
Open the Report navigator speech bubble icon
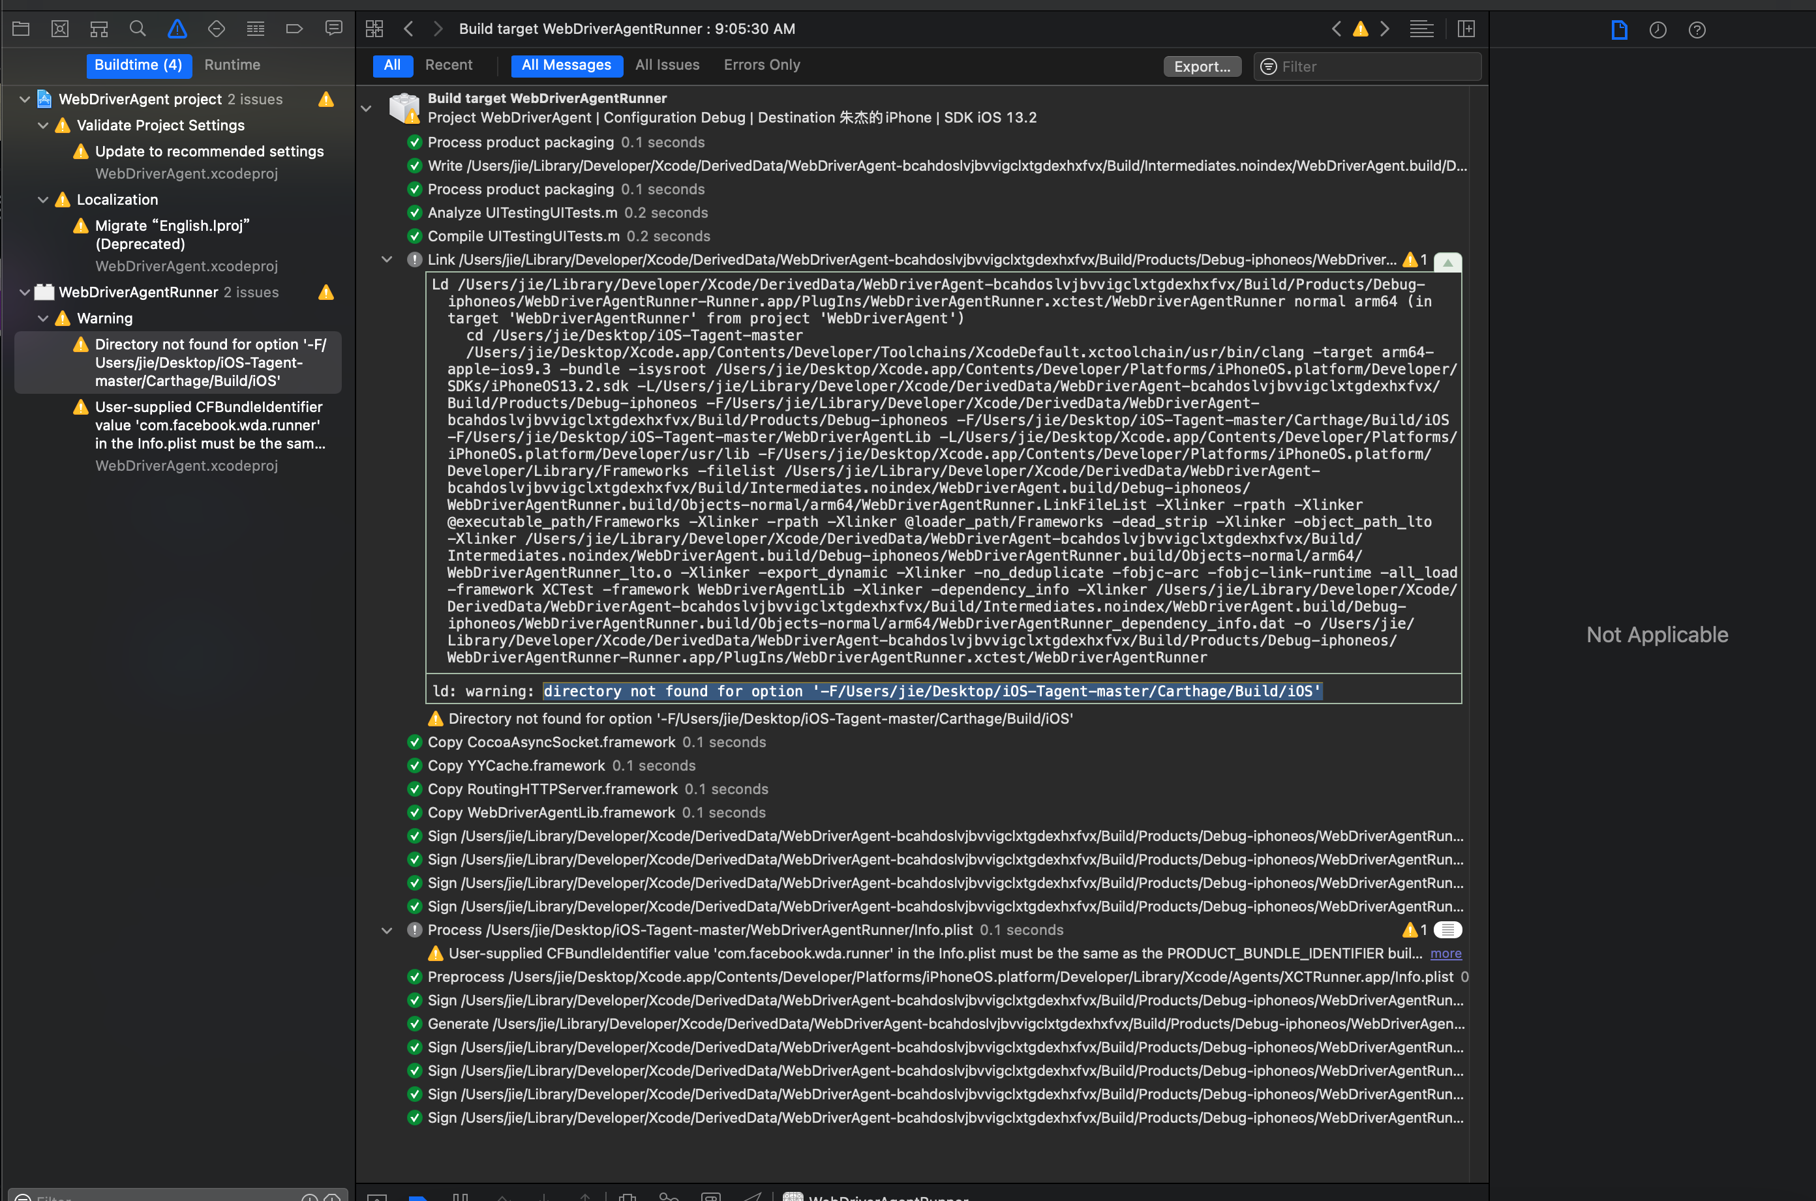(x=334, y=28)
